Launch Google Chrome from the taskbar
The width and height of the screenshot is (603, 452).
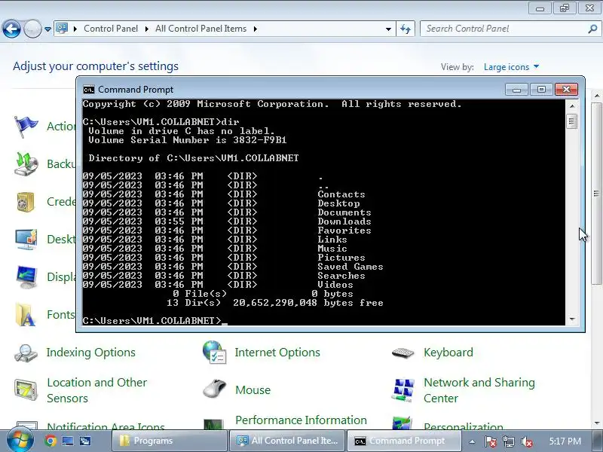(51, 441)
